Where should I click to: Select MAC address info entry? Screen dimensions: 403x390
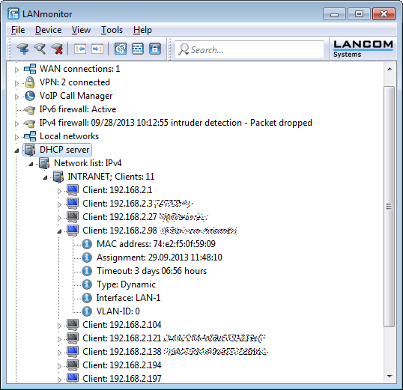pyautogui.click(x=156, y=244)
